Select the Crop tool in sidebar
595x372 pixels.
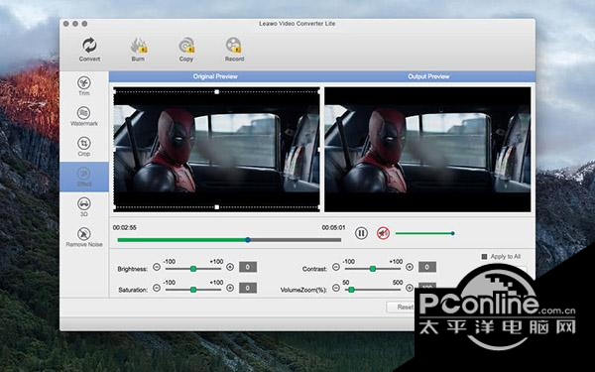click(84, 147)
